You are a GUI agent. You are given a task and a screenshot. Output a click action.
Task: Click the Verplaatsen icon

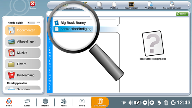150,5
